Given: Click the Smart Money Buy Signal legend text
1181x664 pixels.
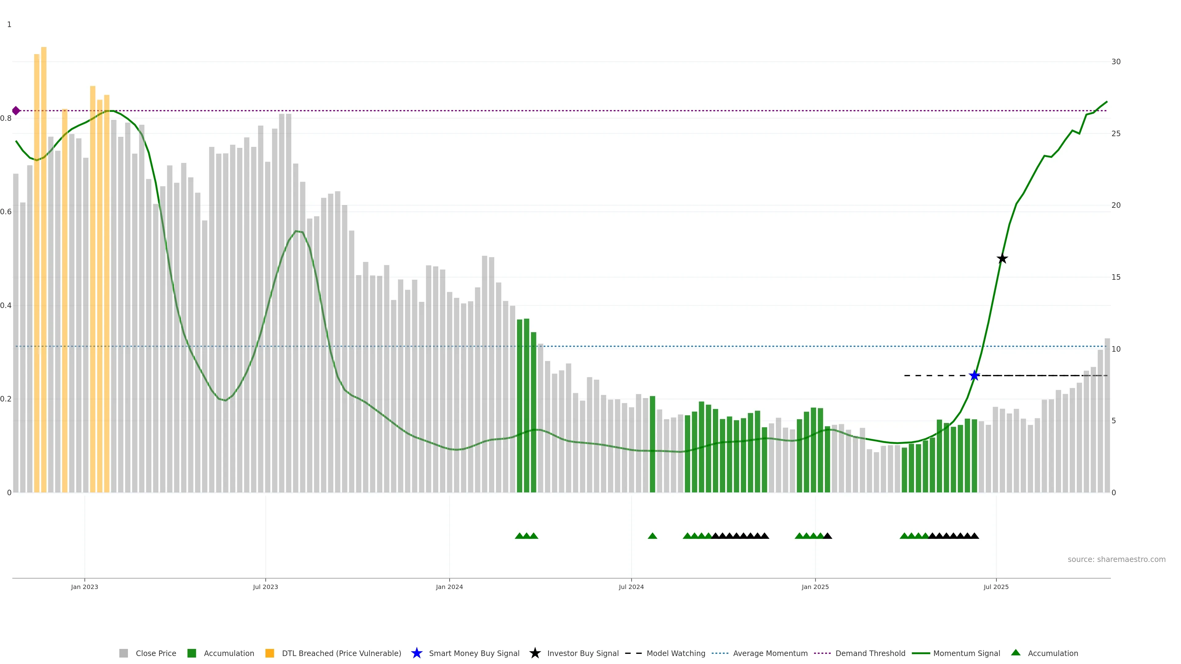Looking at the screenshot, I should pyautogui.click(x=474, y=653).
